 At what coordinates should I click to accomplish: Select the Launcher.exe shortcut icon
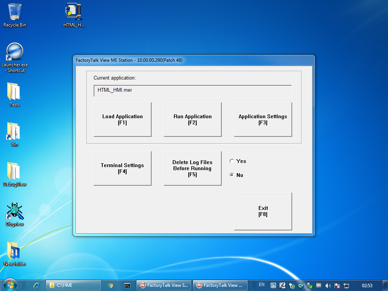pyautogui.click(x=15, y=58)
